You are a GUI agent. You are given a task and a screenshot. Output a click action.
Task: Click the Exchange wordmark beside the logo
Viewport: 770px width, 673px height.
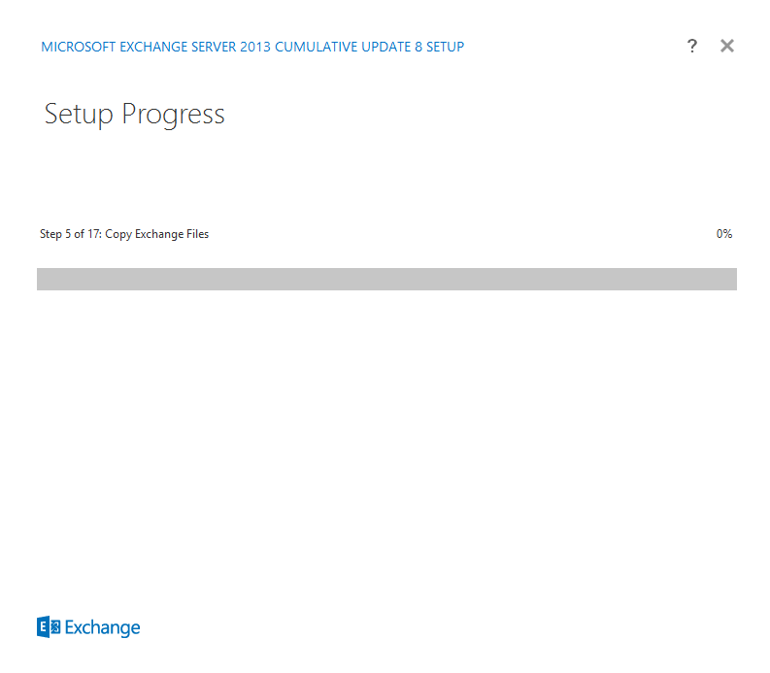tap(102, 628)
